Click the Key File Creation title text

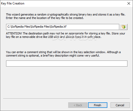pos(13,3)
